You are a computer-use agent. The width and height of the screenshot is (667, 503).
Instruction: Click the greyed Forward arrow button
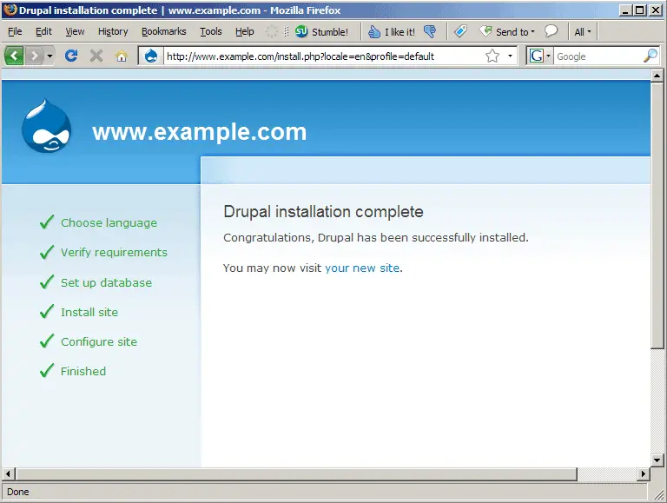35,56
